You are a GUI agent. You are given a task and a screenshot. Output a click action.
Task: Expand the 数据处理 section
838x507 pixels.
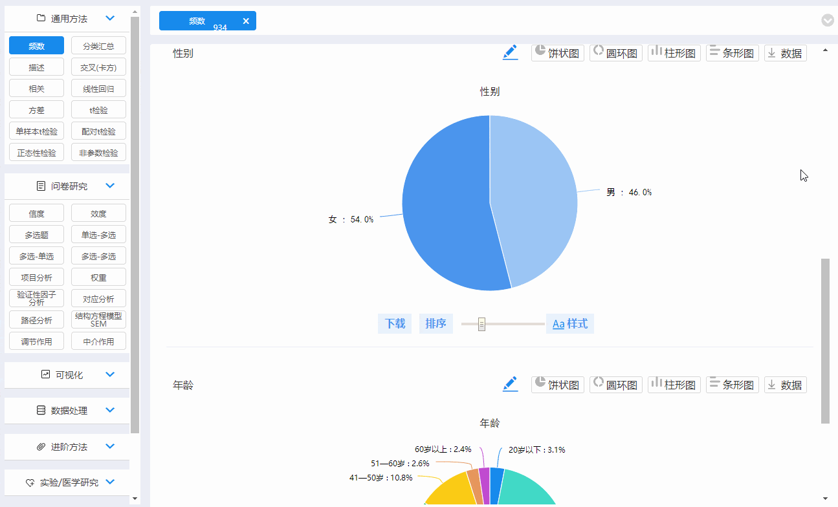pyautogui.click(x=110, y=410)
